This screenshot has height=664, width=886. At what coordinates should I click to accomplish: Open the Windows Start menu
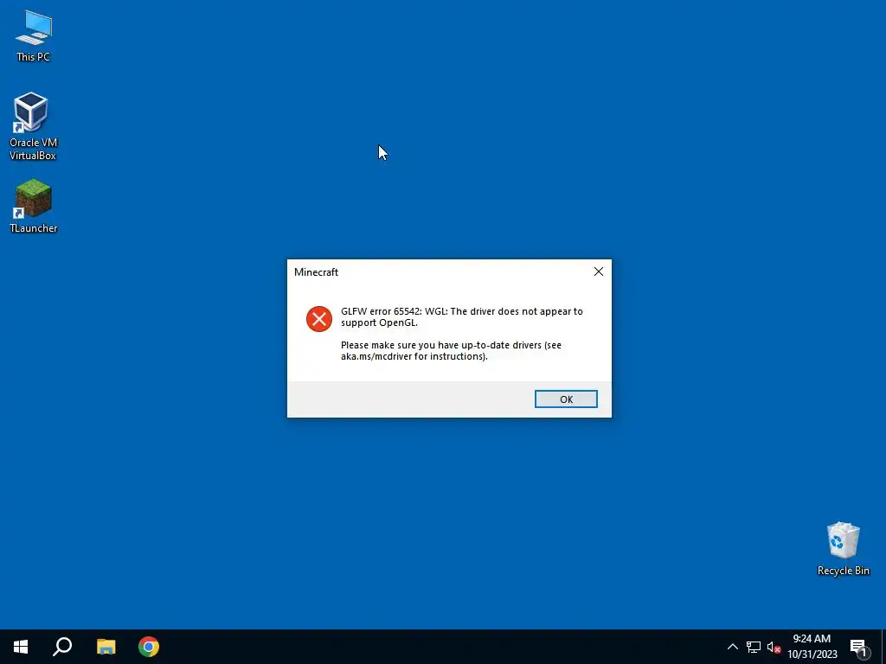click(21, 647)
